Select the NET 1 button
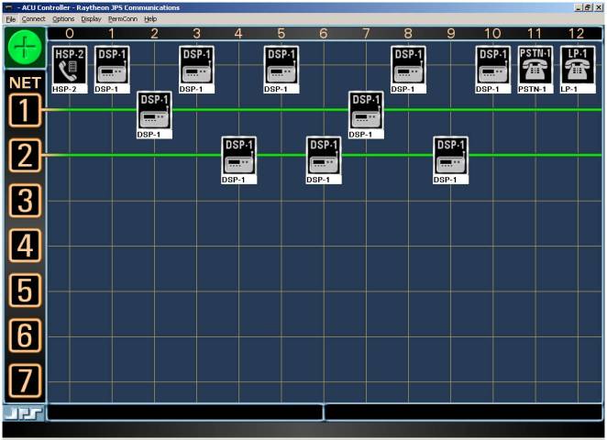 point(25,112)
